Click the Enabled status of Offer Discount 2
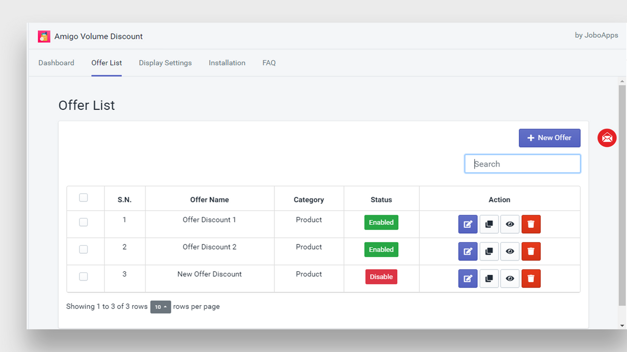 click(381, 249)
